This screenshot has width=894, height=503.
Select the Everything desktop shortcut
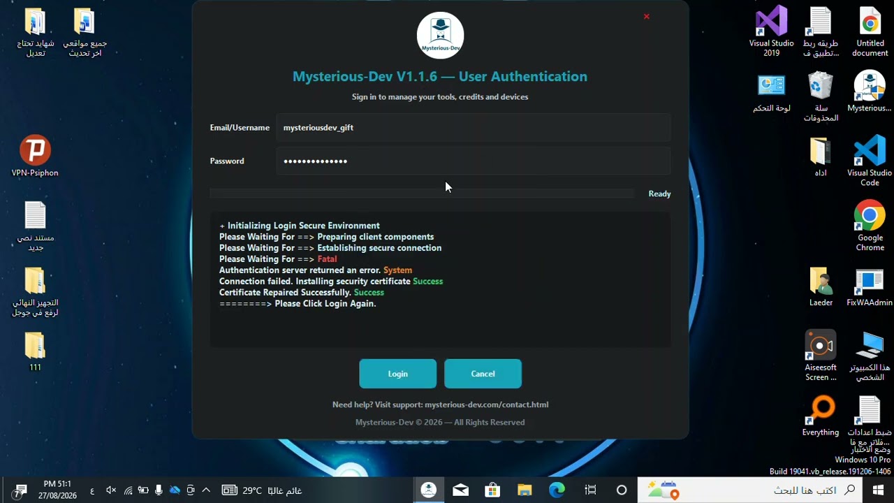tap(821, 416)
